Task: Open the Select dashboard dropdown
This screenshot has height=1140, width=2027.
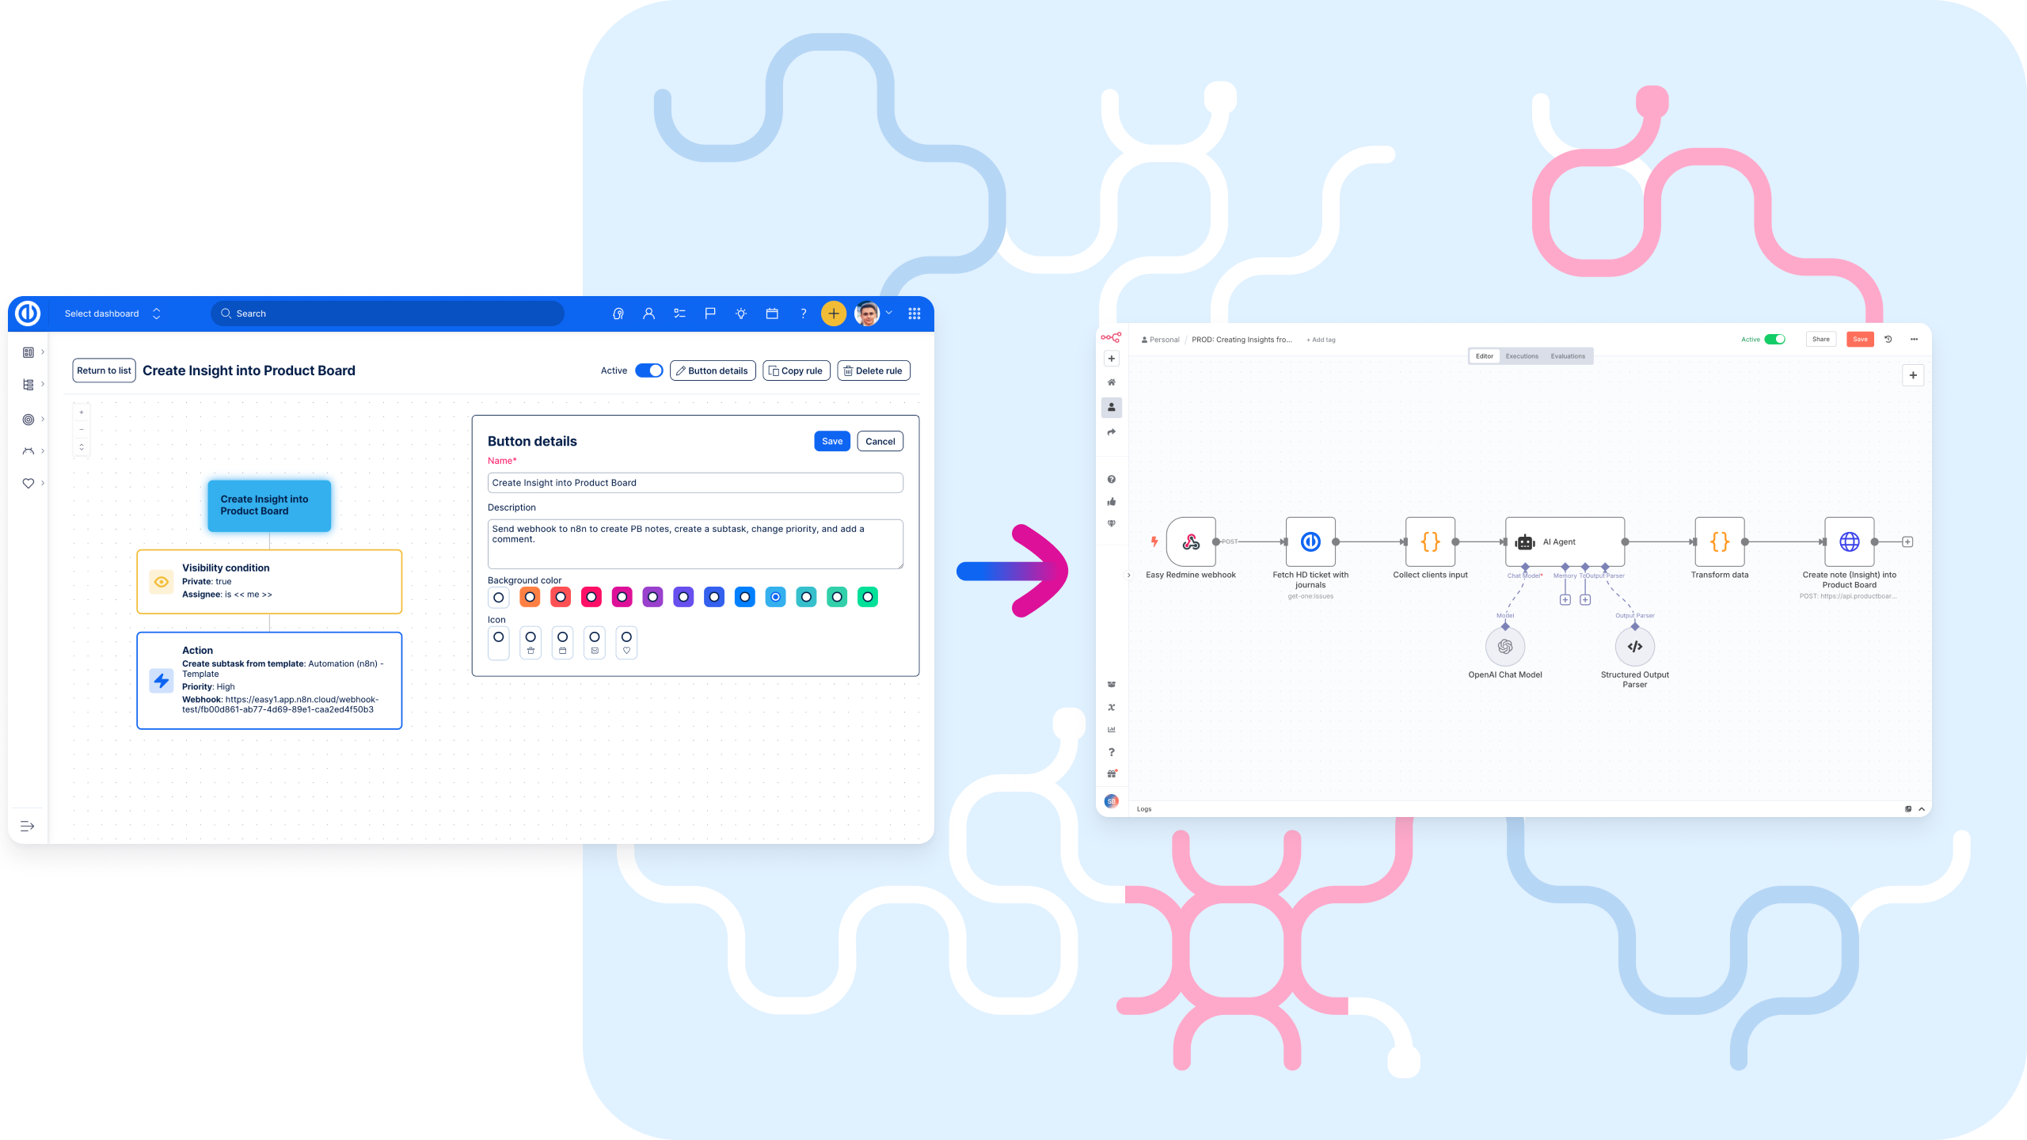Action: click(x=112, y=313)
